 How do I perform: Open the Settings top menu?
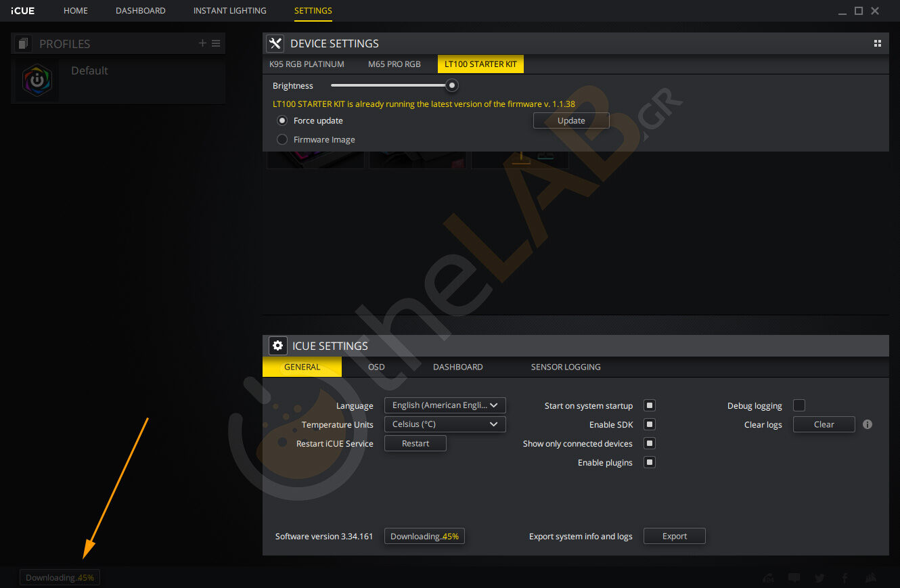point(313,11)
